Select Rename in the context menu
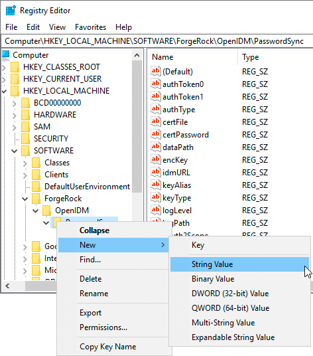The width and height of the screenshot is (313, 356). pos(113,294)
